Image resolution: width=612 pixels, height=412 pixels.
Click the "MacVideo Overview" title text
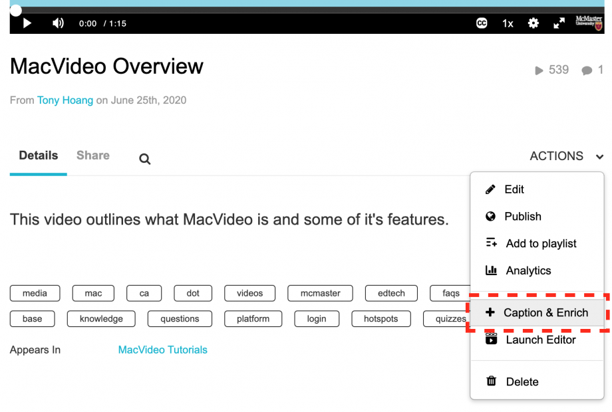[x=106, y=66]
